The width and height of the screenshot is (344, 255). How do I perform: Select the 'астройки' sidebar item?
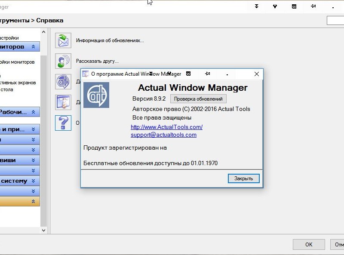pos(9,38)
